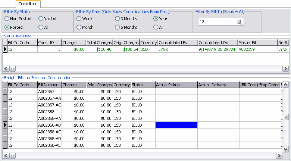
Task: Click the 9/14/07 9:26:29 AM cell
Action: [x=218, y=49]
